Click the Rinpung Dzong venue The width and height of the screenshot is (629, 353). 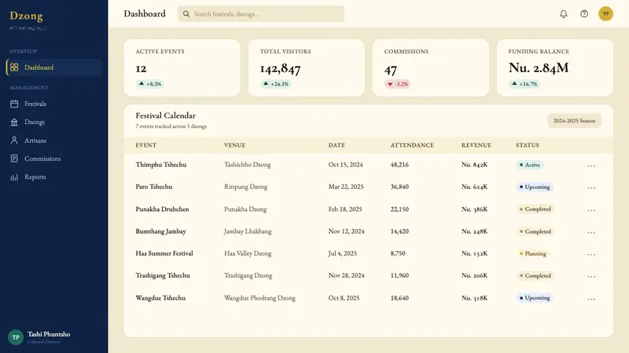(x=245, y=187)
